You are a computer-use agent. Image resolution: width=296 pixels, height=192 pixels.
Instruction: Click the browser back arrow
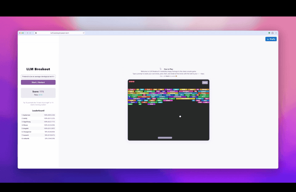coord(27,33)
